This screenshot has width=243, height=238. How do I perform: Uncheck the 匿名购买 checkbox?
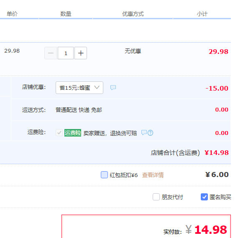pyautogui.click(x=204, y=197)
